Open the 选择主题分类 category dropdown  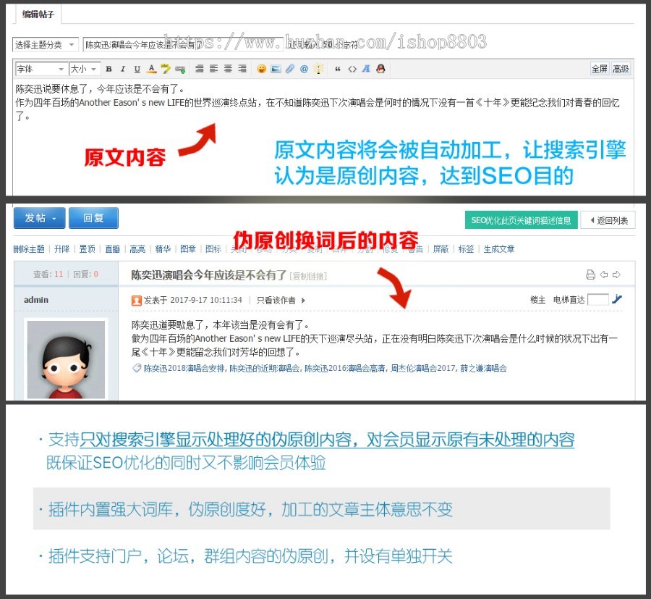45,44
